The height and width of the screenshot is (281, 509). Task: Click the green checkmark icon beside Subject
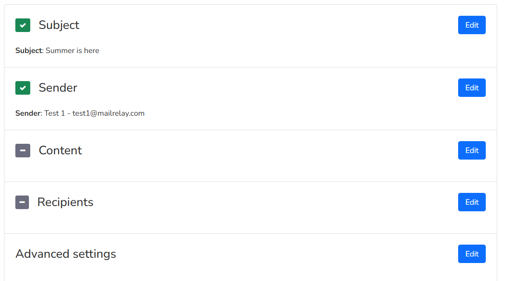[23, 25]
